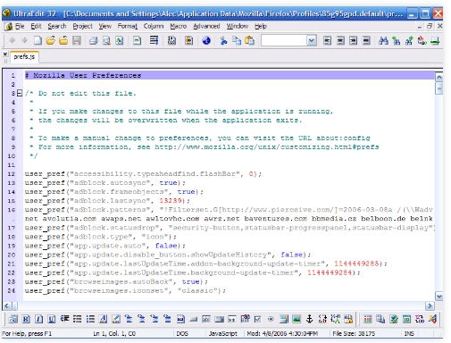Click the HTML anchor icon
The height and width of the screenshot is (343, 451).
[x=310, y=319]
